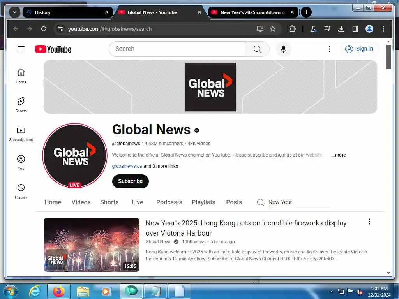399x299 pixels.
Task: Open a new browser tab
Action: (306, 12)
